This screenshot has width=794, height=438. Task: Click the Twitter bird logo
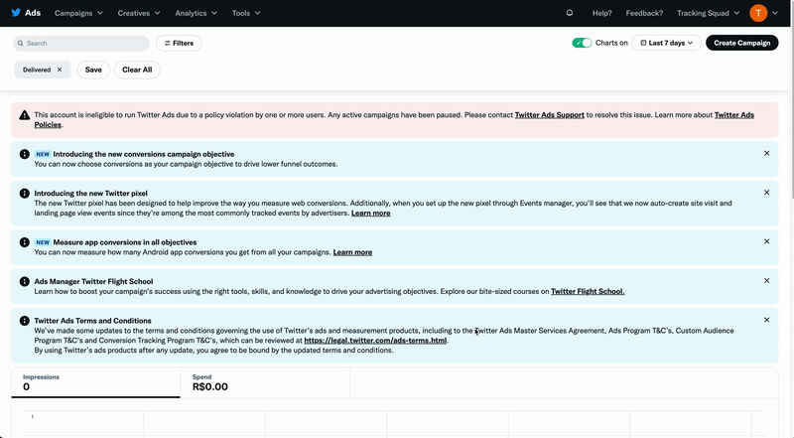click(x=16, y=13)
